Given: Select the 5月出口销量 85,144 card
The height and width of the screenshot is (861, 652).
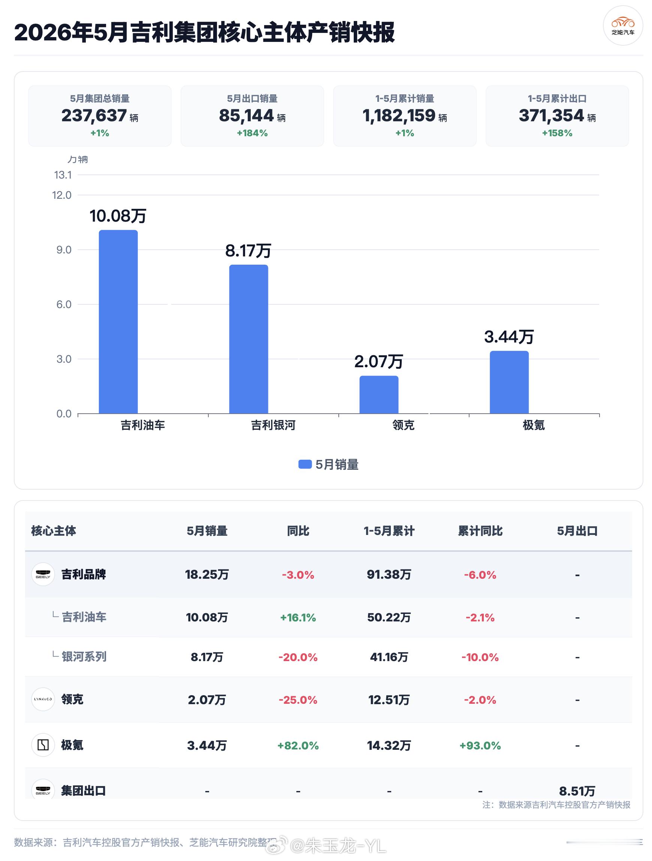Looking at the screenshot, I should (252, 116).
